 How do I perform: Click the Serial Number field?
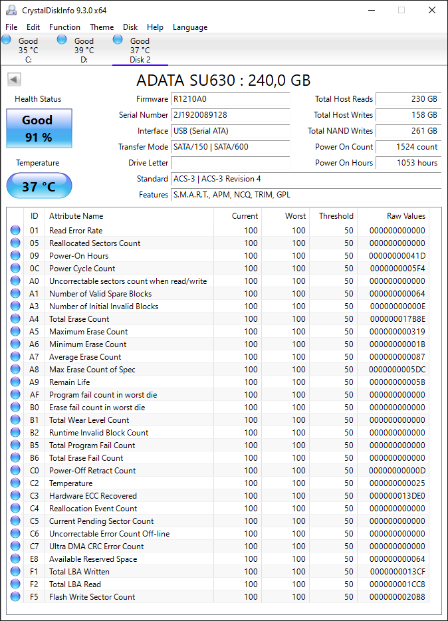click(231, 115)
